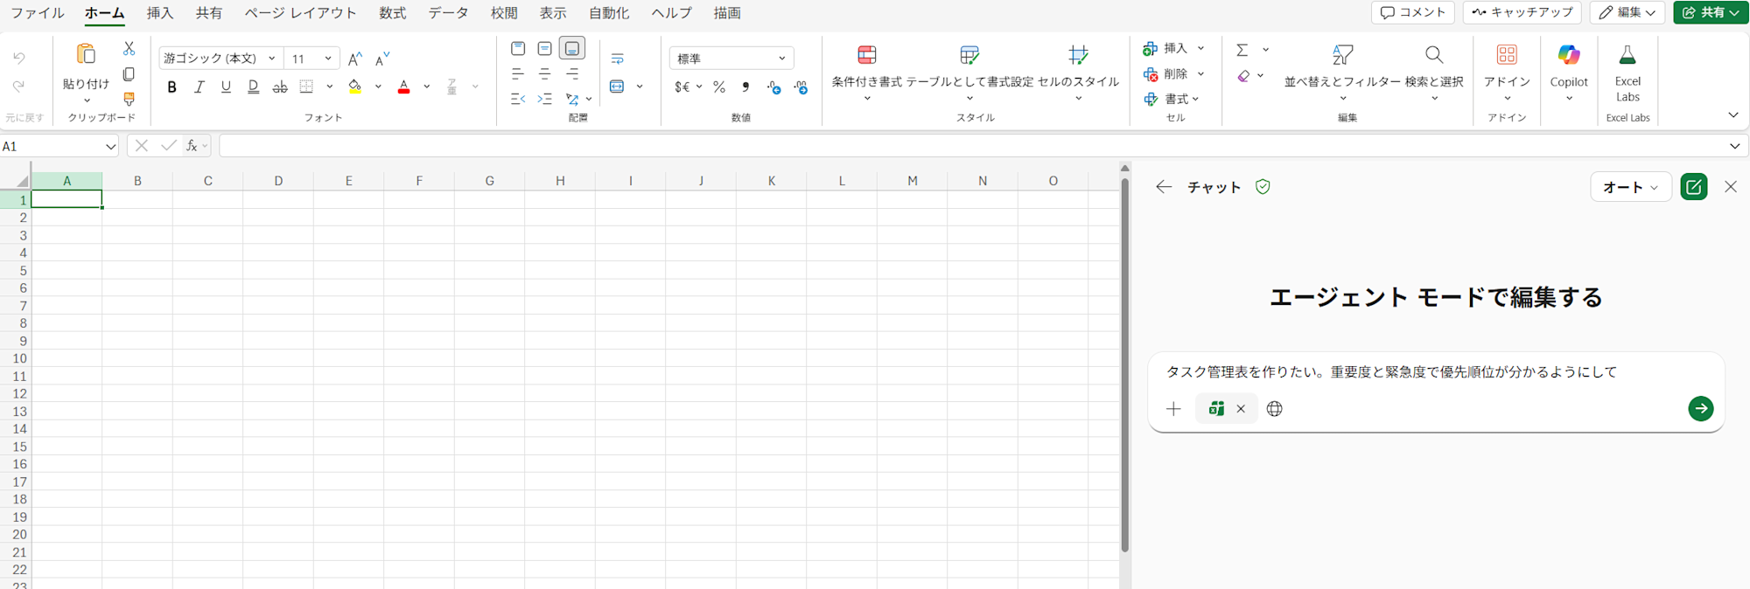Toggle Italic formatting
1750x589 pixels.
pyautogui.click(x=199, y=87)
